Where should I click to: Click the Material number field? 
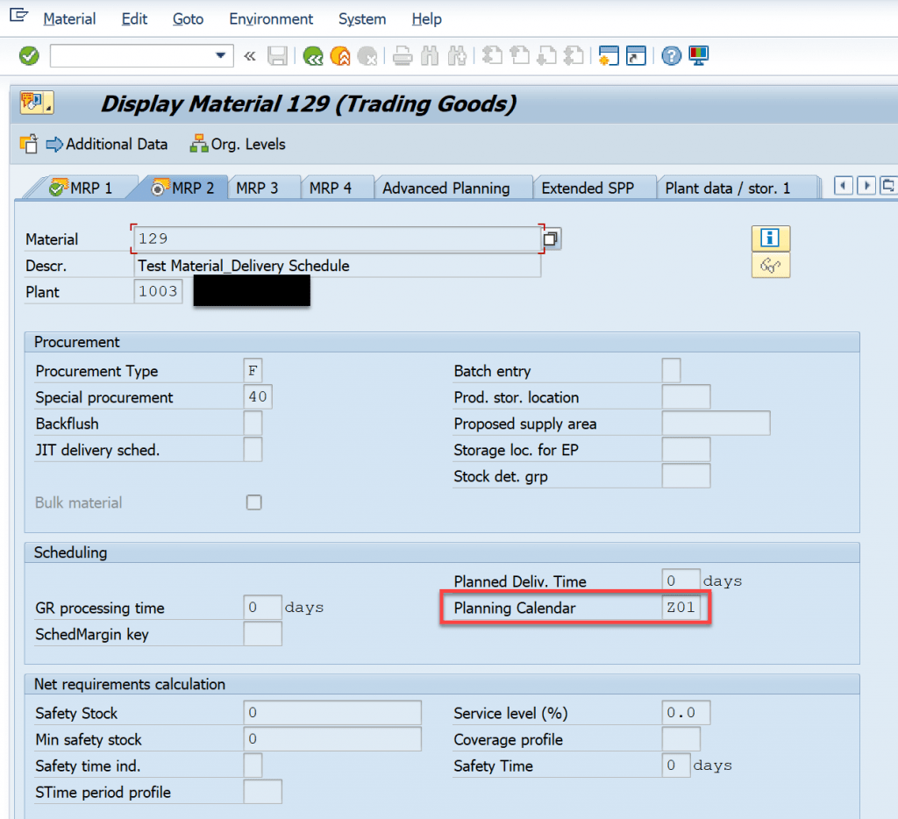pyautogui.click(x=337, y=239)
